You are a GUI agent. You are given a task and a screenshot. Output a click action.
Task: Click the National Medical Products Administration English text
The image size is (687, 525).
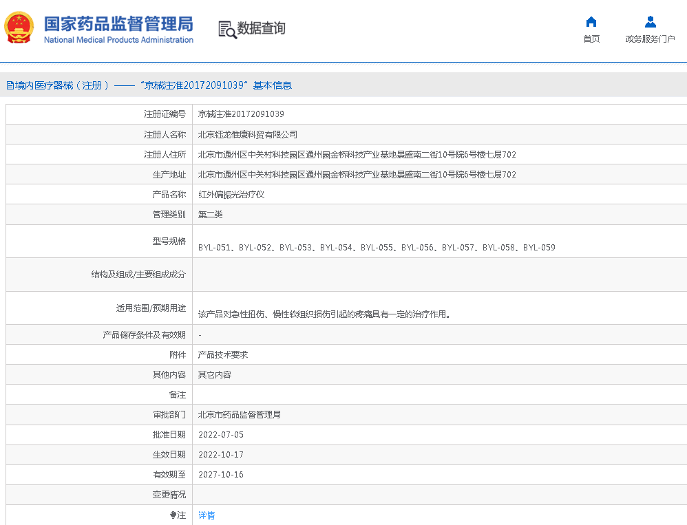coord(118,40)
